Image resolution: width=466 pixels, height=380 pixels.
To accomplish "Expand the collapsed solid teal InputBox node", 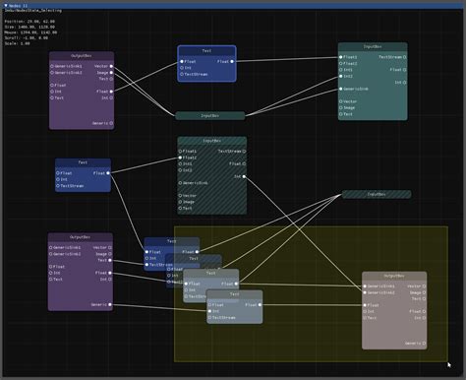I will click(x=210, y=116).
